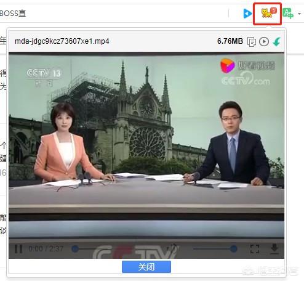Click the 0:00 / 2:37 time display
Screen dimensions: 304x281
click(46, 249)
